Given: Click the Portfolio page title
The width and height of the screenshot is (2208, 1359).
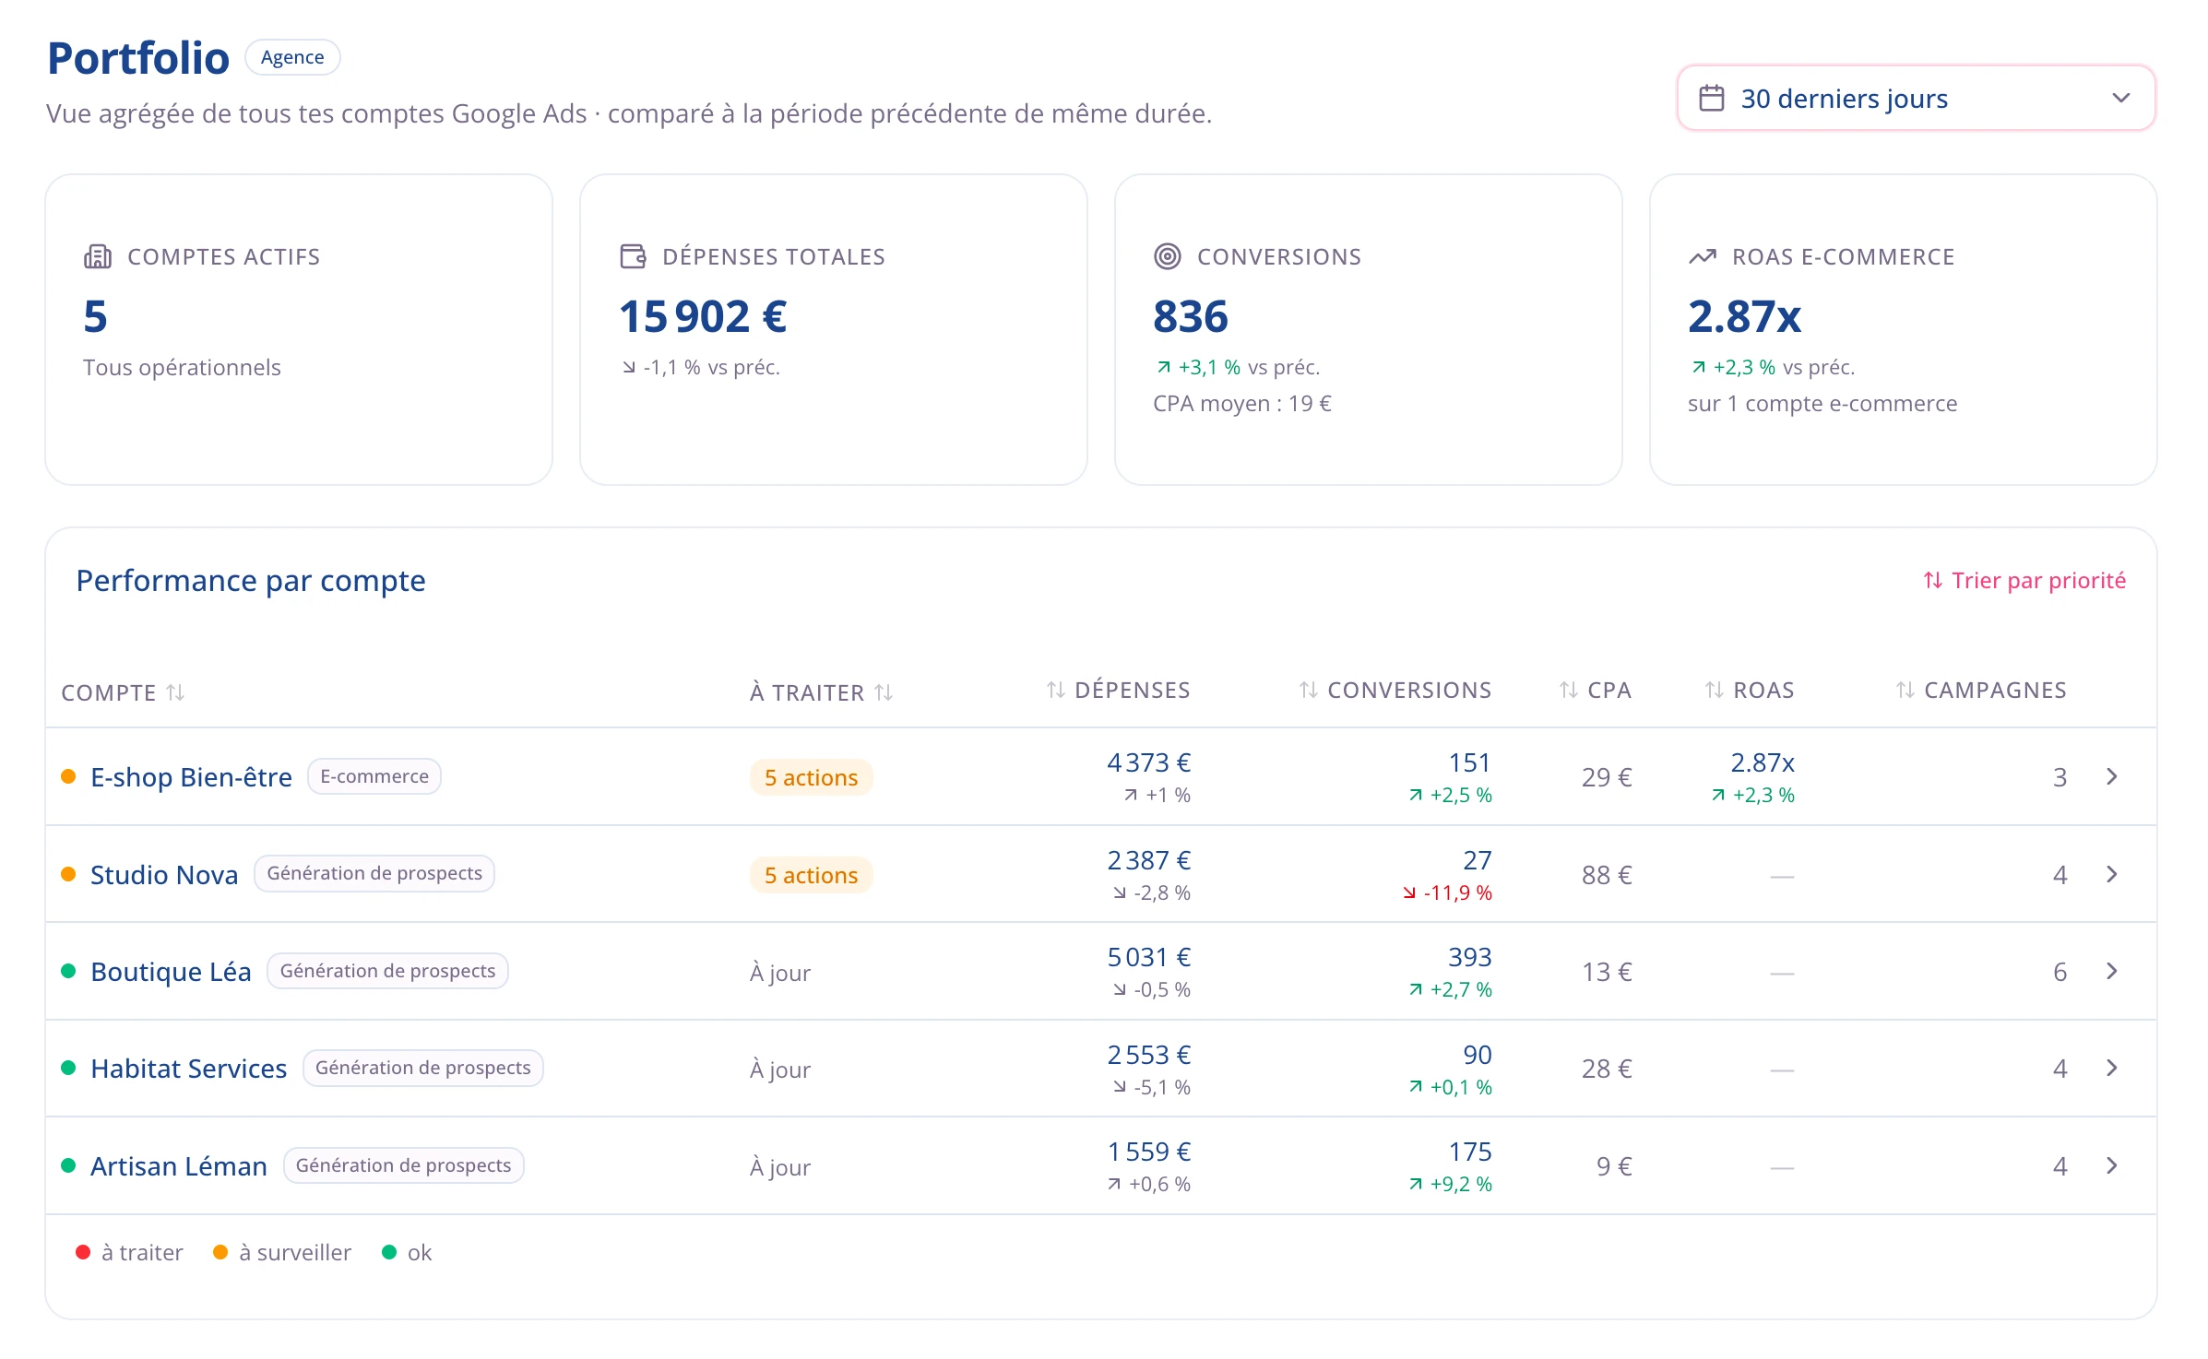Looking at the screenshot, I should coord(138,58).
